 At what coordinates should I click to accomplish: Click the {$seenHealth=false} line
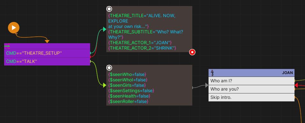click(x=129, y=96)
